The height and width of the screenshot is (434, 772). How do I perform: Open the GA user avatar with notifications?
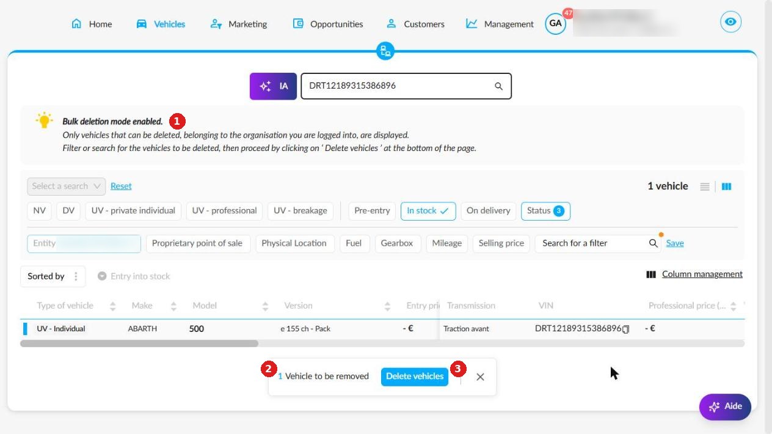[555, 23]
